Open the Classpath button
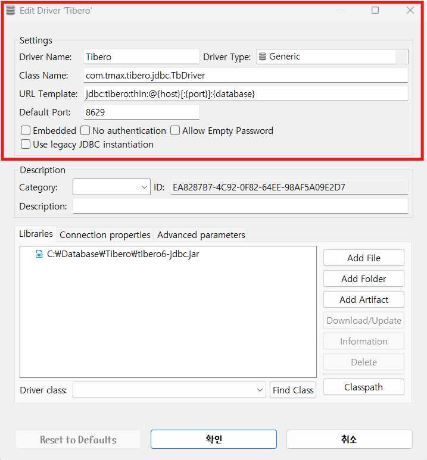The image size is (427, 460). pos(363,387)
